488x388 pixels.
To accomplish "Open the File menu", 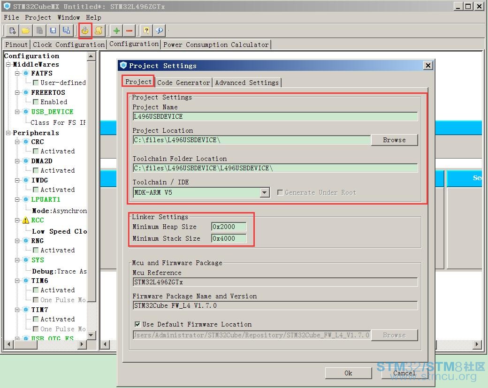I will tap(12, 17).
